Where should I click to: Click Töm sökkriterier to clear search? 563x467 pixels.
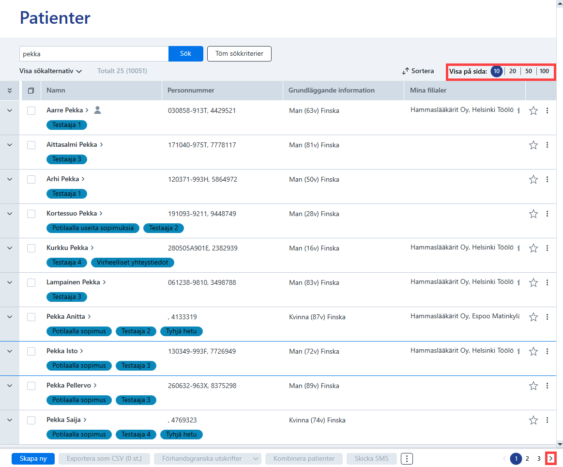coord(239,54)
